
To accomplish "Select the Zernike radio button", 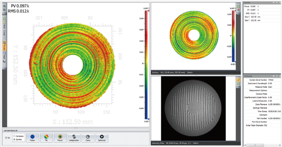I will (x=14, y=139).
